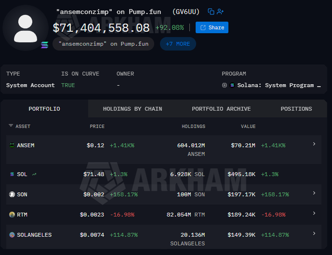Click the -16.98% RTM price change
Viewport: 332px width, 255px height.
tap(122, 215)
